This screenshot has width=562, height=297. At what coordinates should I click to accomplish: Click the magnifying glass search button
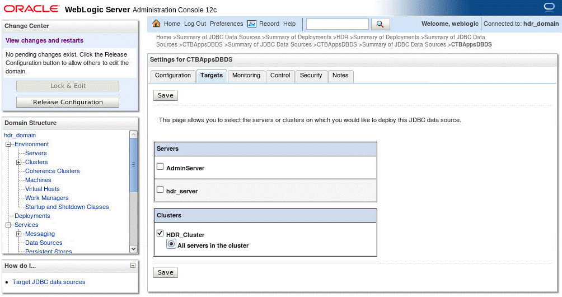pyautogui.click(x=380, y=24)
